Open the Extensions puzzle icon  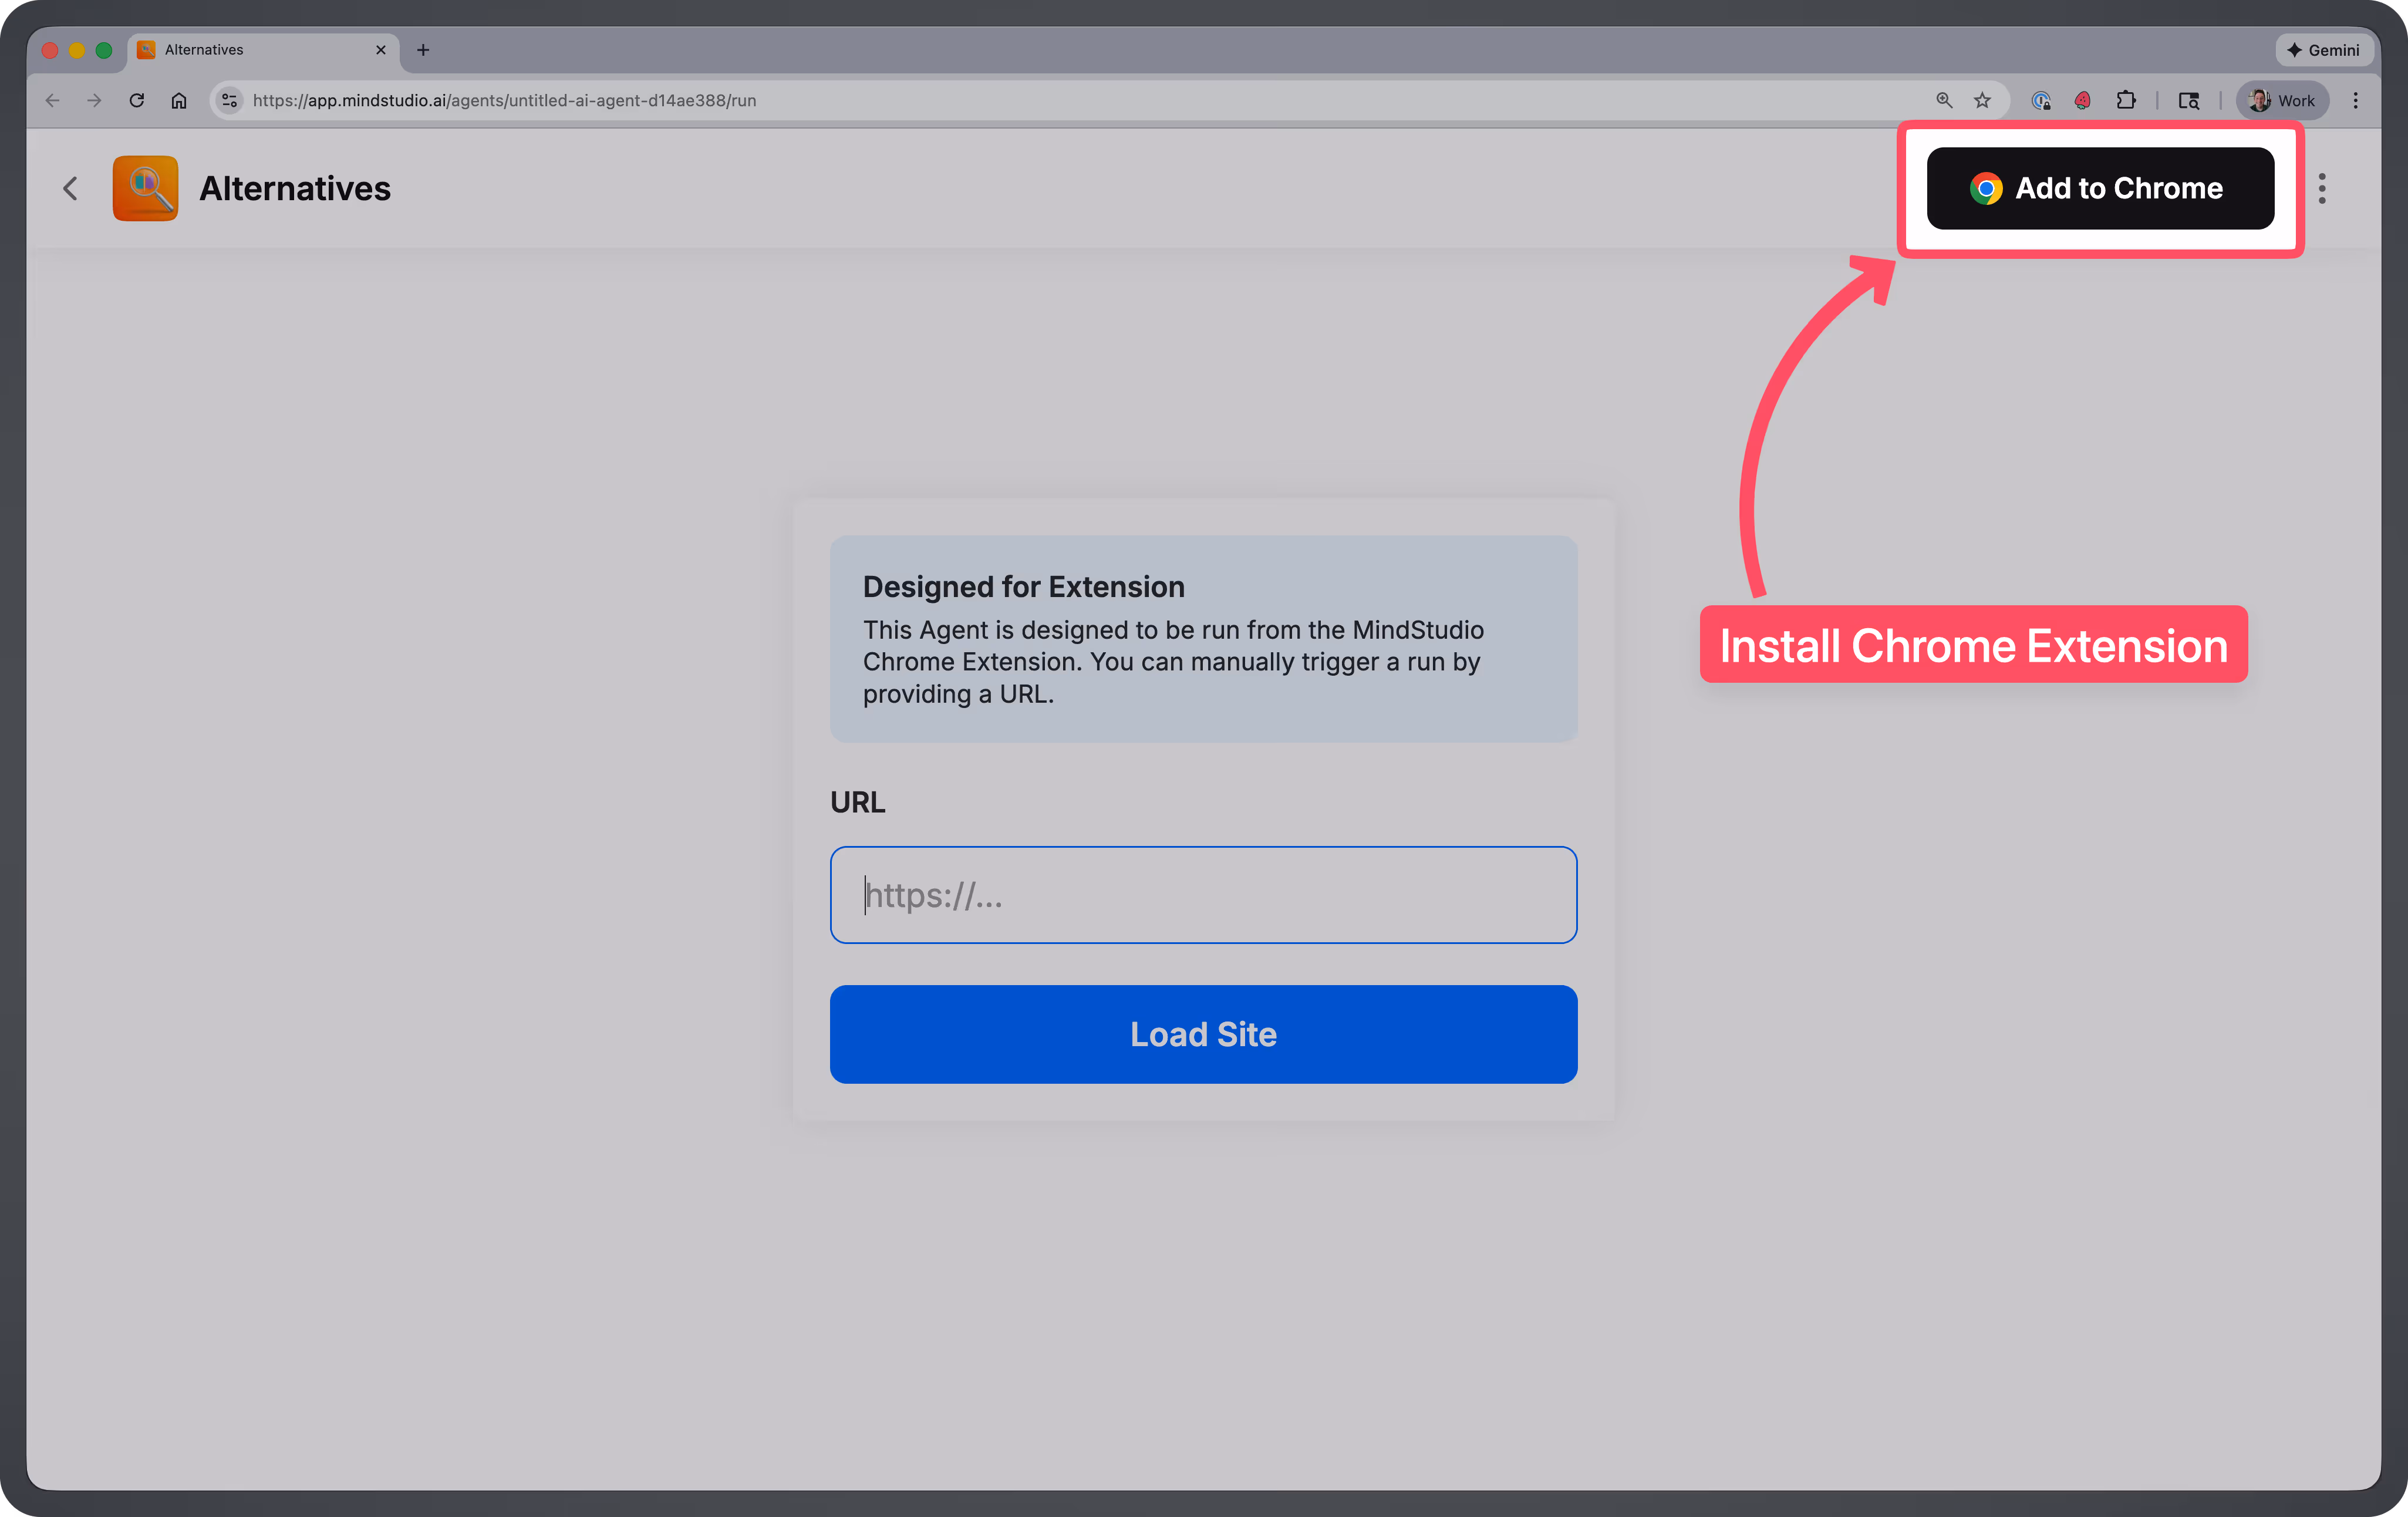coord(2125,100)
